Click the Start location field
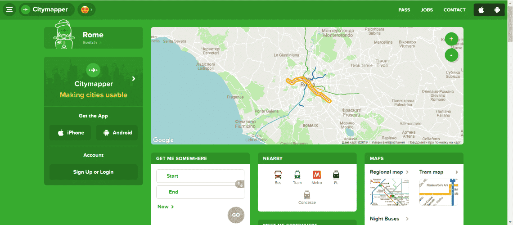 click(x=200, y=176)
